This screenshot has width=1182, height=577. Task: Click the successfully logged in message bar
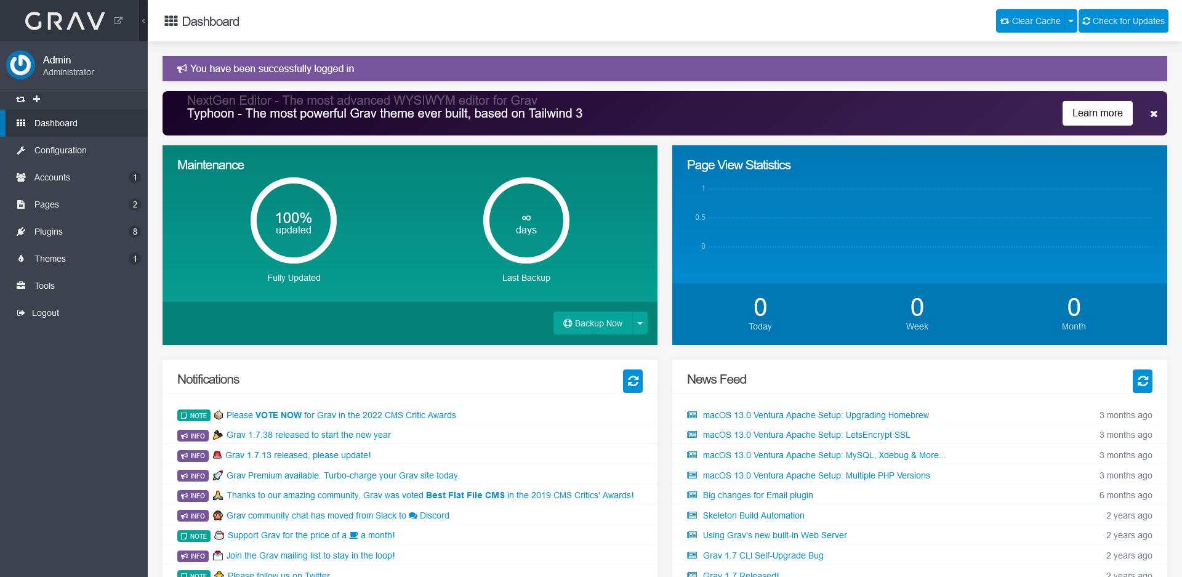pyautogui.click(x=665, y=68)
